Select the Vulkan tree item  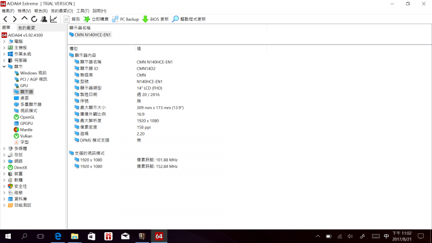point(26,136)
